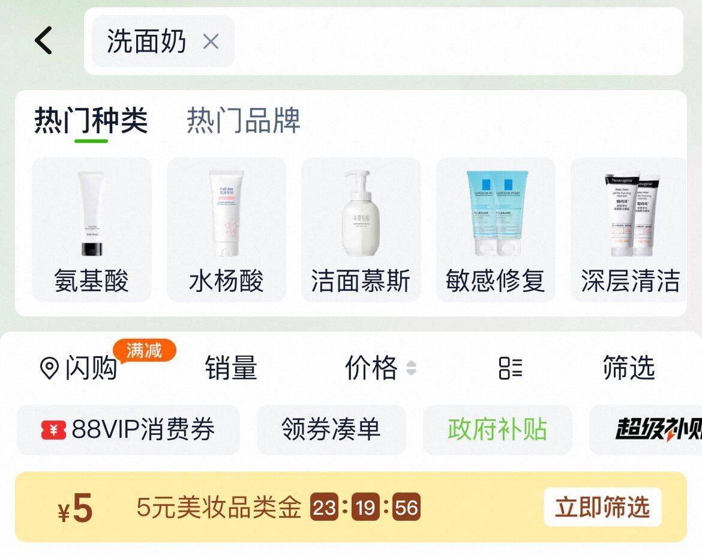
Task: Tap the back arrow icon
Action: tap(43, 40)
